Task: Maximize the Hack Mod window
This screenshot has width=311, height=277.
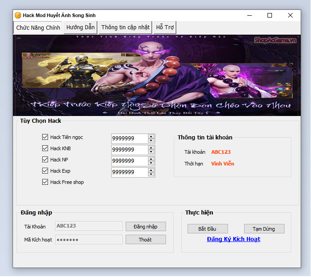Action: point(270,15)
